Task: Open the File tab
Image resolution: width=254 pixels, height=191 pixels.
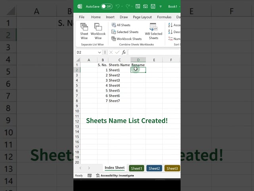Action: [x=82, y=17]
